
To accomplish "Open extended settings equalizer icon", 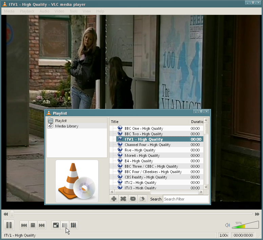I will 74,225.
